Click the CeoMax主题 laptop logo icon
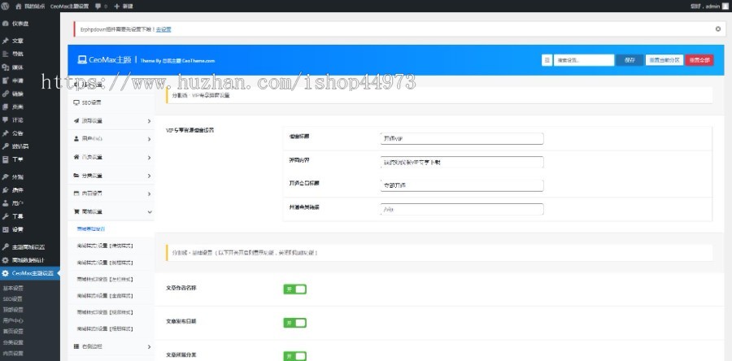This screenshot has height=361, width=732. click(x=82, y=59)
